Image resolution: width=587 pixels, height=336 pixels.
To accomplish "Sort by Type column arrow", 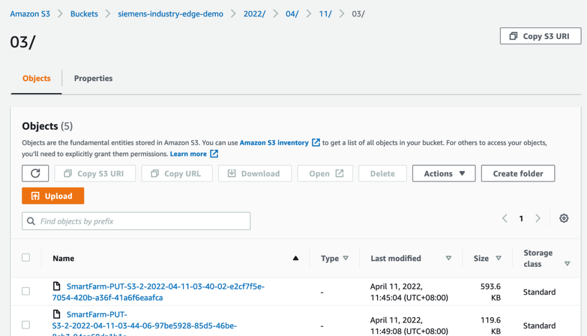I will (x=346, y=258).
